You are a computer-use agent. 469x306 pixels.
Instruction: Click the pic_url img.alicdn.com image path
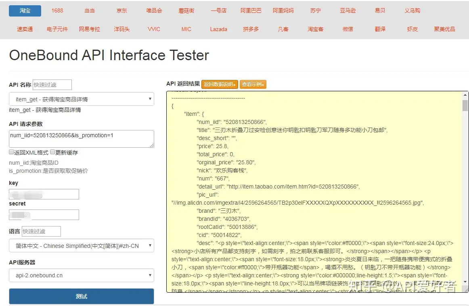click(x=297, y=203)
